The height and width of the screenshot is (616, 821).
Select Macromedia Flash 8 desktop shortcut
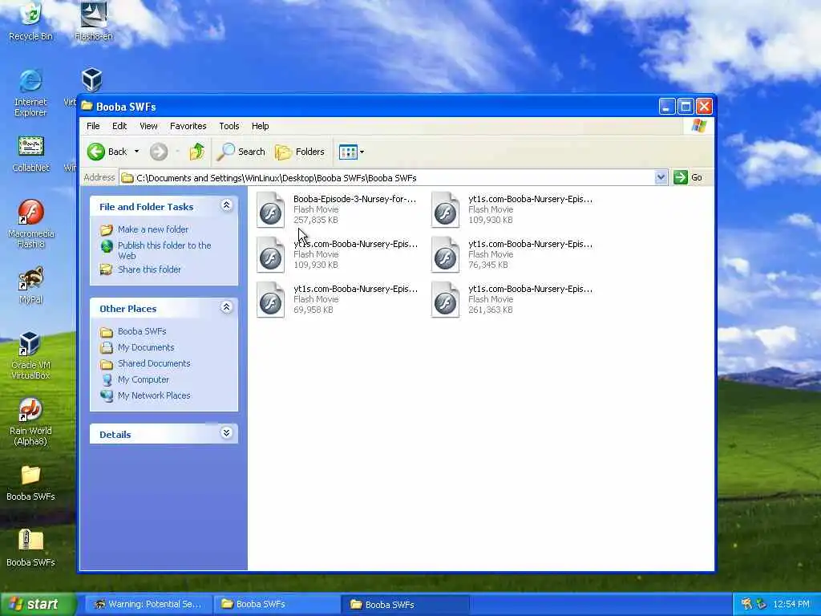(x=30, y=224)
